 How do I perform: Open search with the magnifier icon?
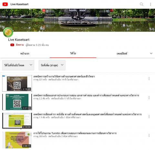[x=141, y=4]
